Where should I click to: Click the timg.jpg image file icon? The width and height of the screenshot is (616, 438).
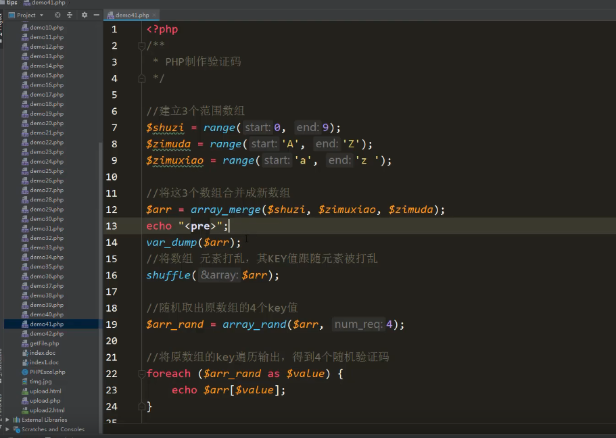tap(25, 381)
